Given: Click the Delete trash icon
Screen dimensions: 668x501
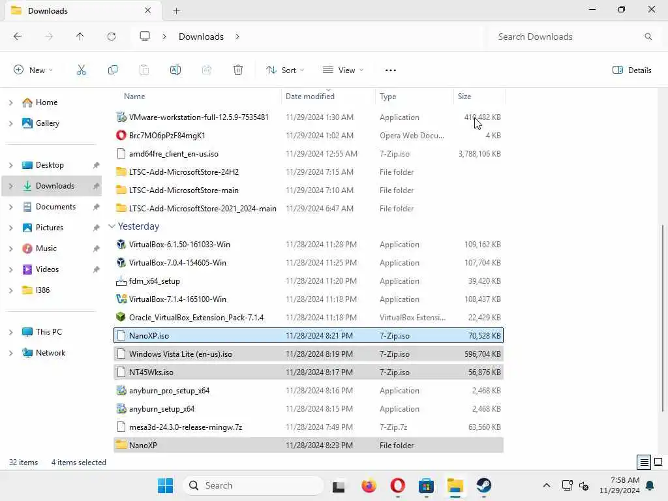Looking at the screenshot, I should coord(238,70).
